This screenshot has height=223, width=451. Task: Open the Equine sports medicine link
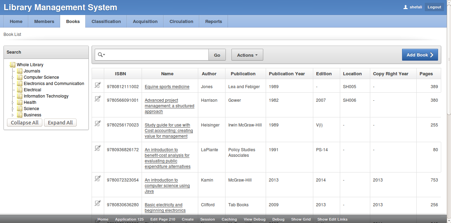pyautogui.click(x=167, y=87)
